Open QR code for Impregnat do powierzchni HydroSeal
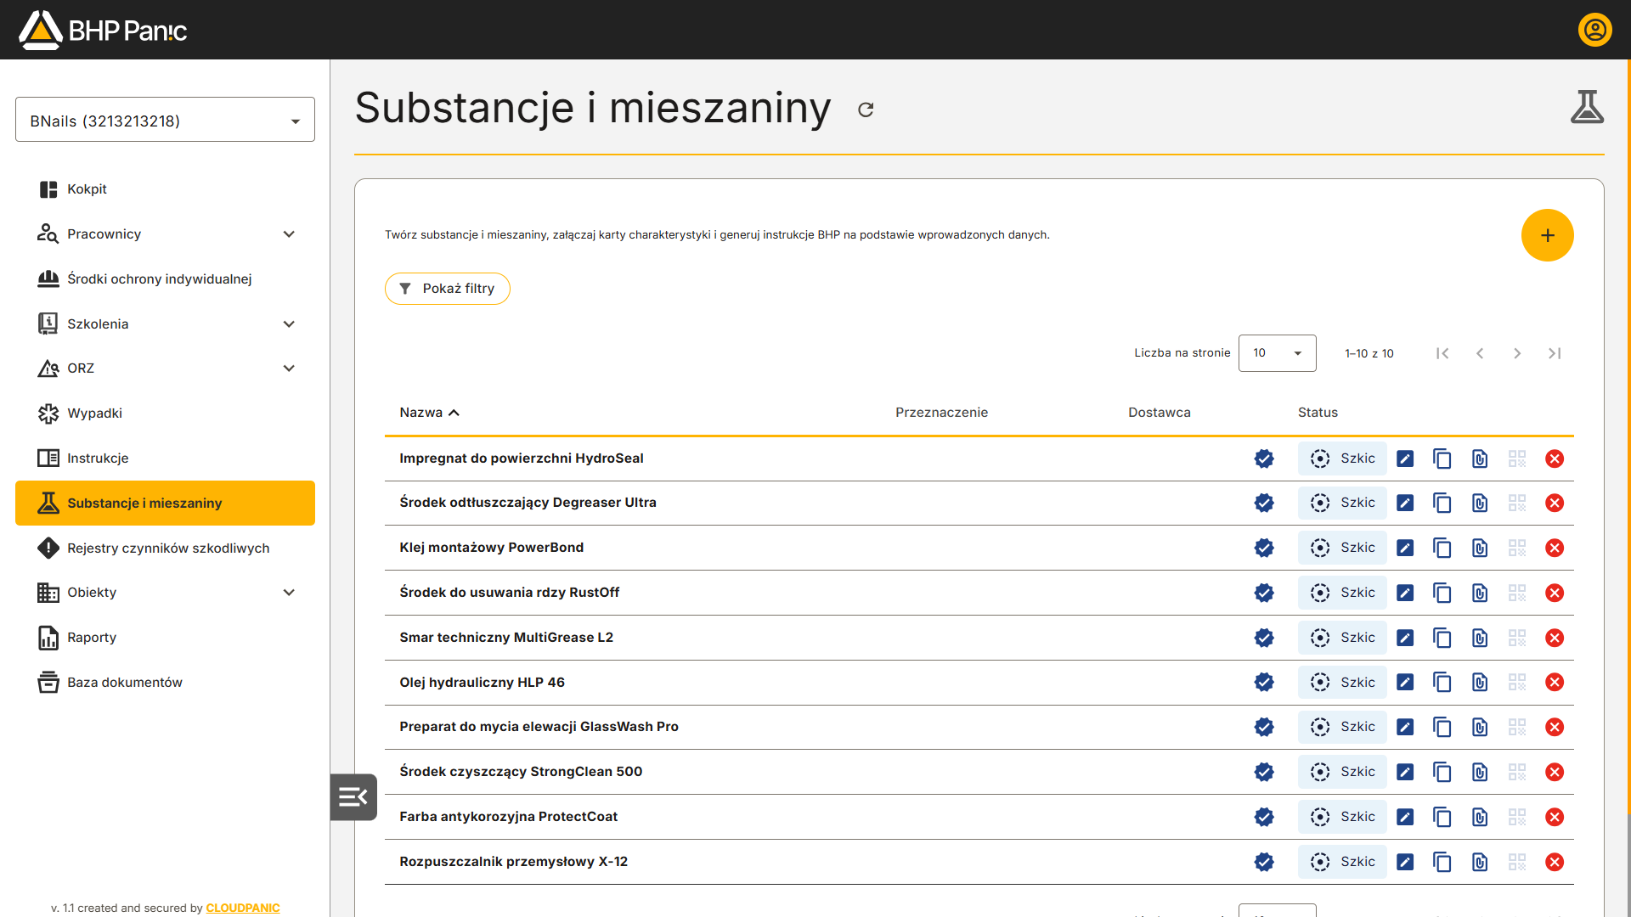The image size is (1631, 917). [x=1517, y=458]
